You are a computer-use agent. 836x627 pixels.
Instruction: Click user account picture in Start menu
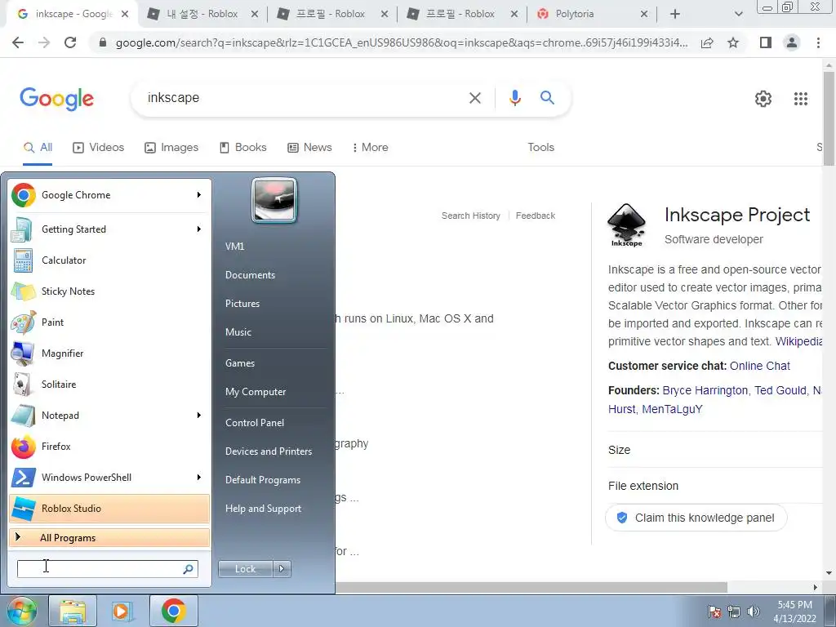point(274,201)
